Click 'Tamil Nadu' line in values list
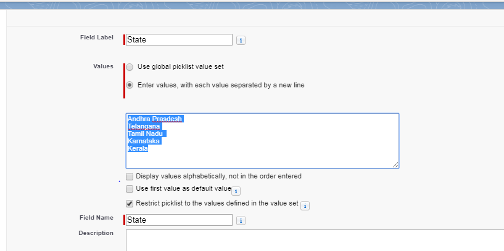504x251 pixels. (147, 133)
